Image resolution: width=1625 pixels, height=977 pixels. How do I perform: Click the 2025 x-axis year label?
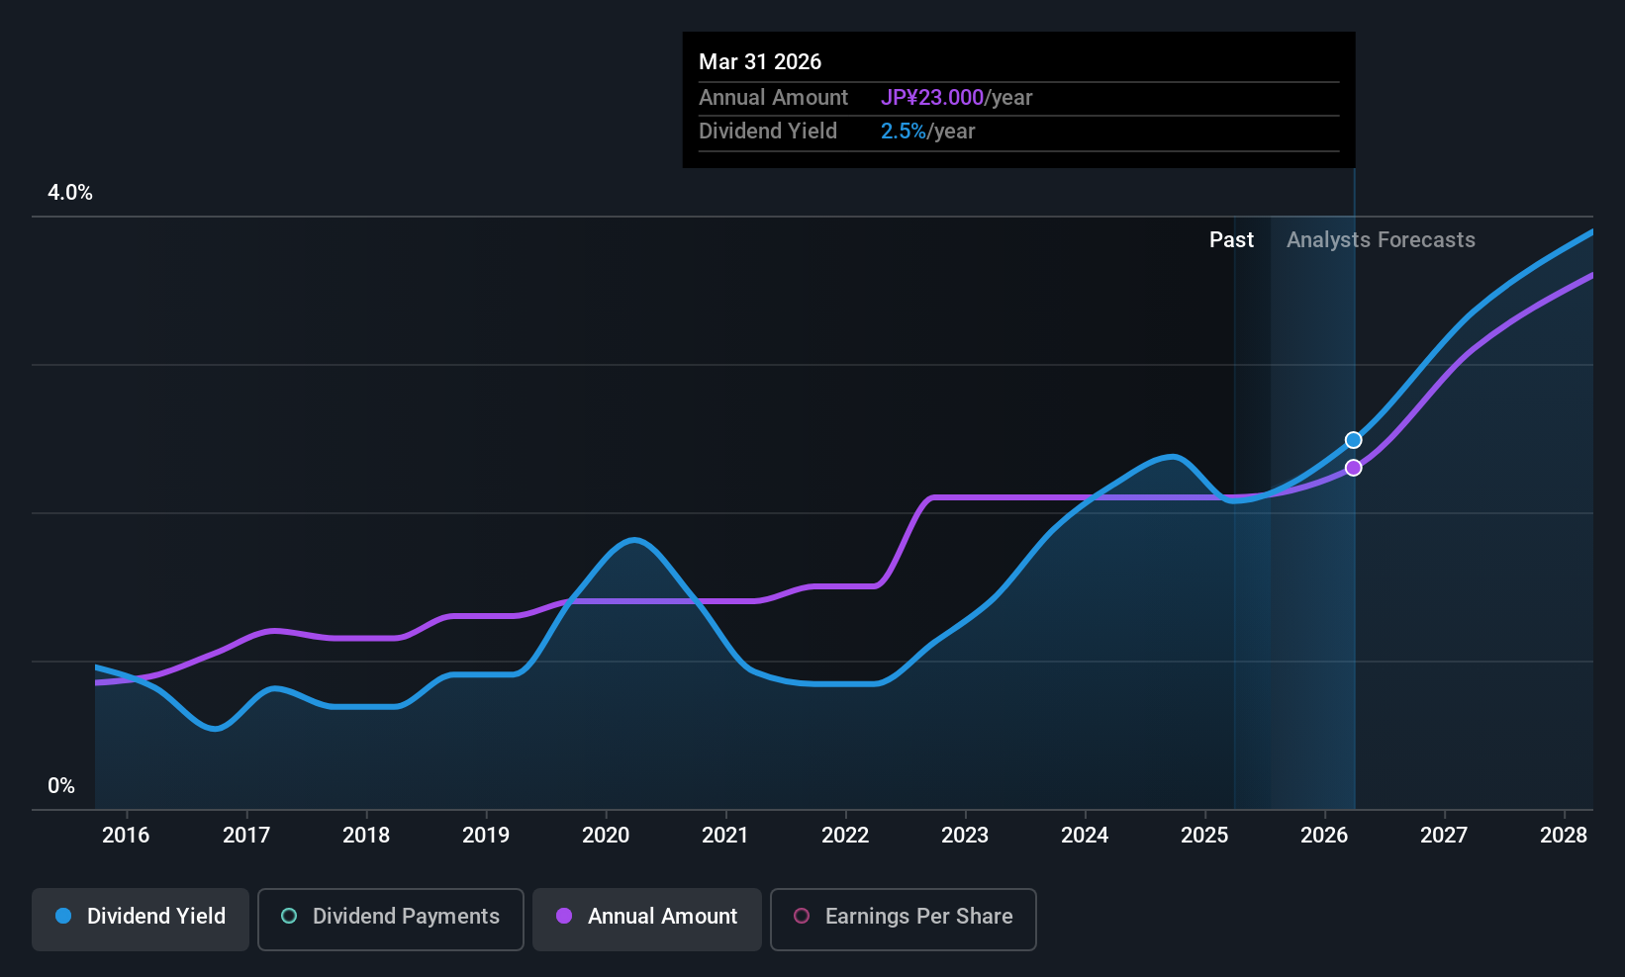(x=1204, y=836)
